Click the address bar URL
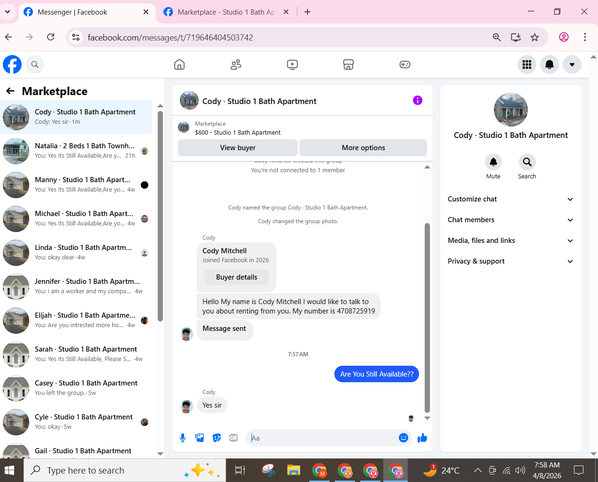 click(170, 37)
